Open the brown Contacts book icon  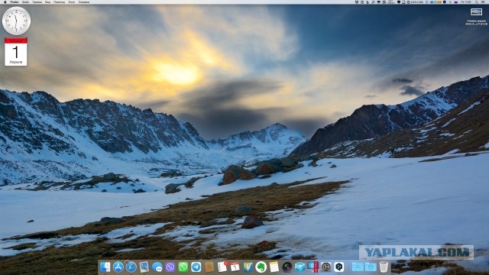tap(209, 267)
